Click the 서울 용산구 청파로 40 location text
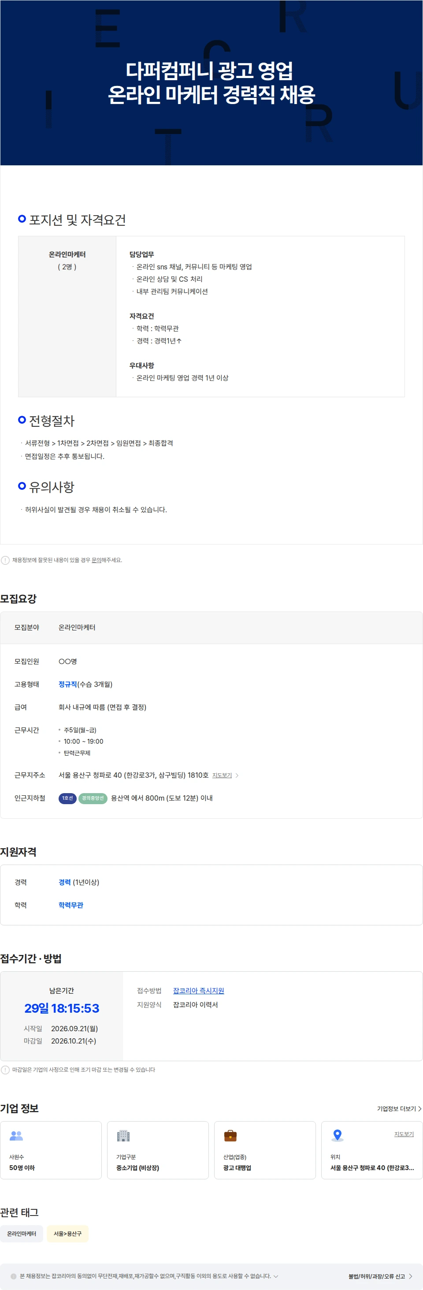 (x=372, y=1168)
